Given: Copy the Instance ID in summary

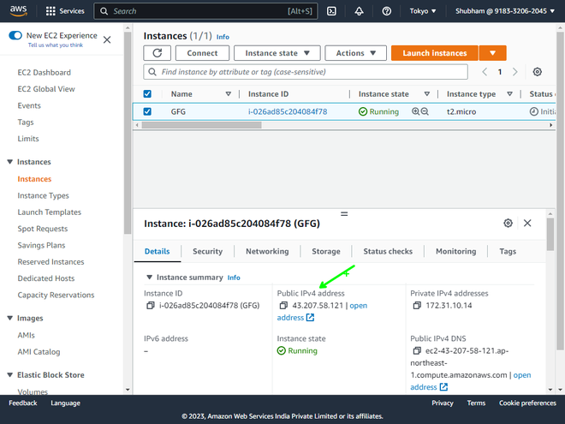Looking at the screenshot, I should pos(151,306).
